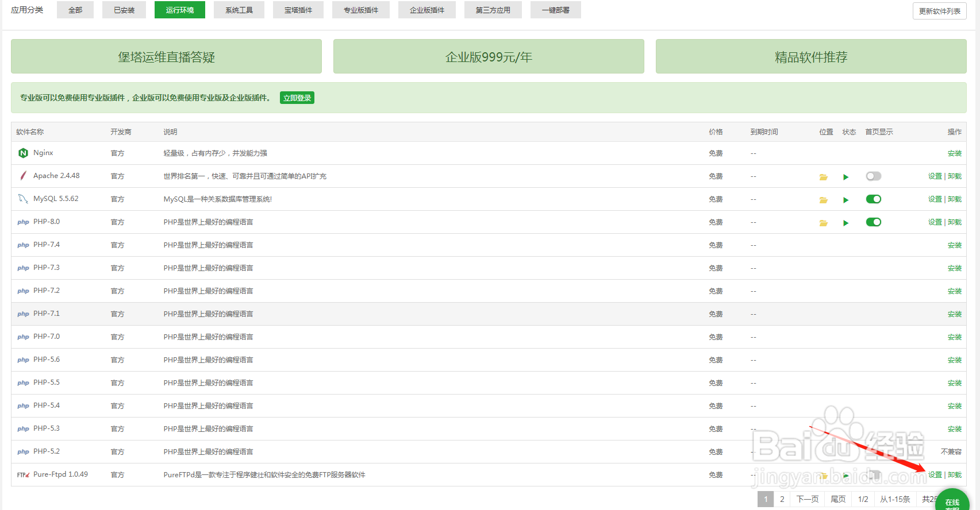Select the 系统工具 category tab
Image resolution: width=980 pixels, height=510 pixels.
pos(239,10)
